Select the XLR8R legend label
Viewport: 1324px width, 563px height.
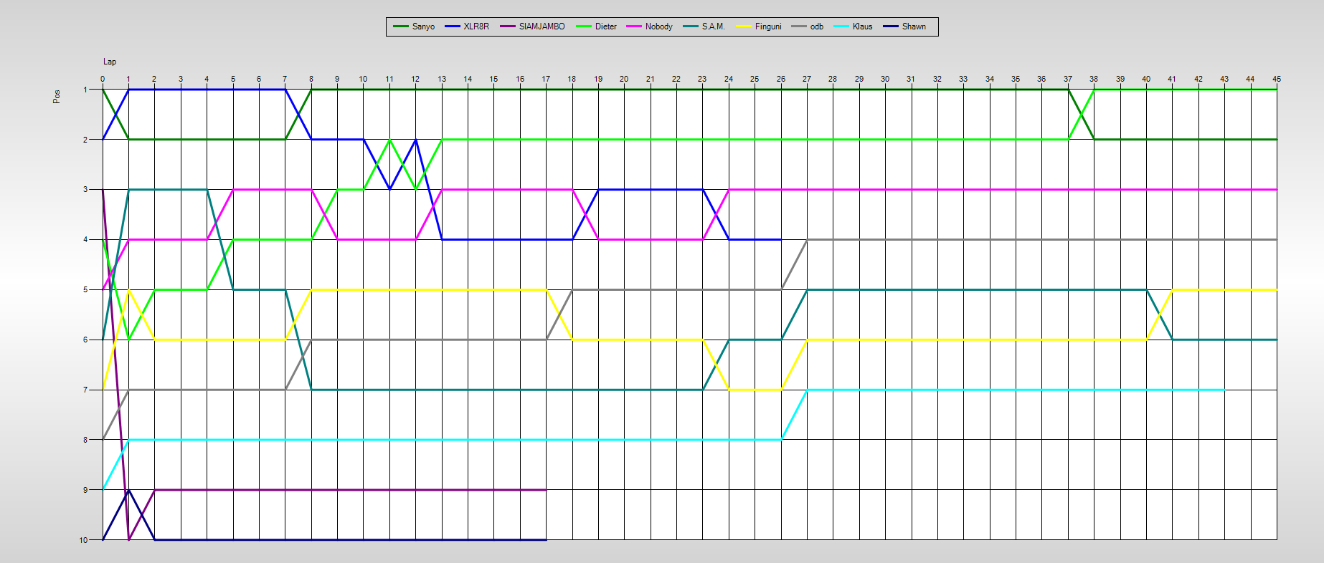(476, 27)
